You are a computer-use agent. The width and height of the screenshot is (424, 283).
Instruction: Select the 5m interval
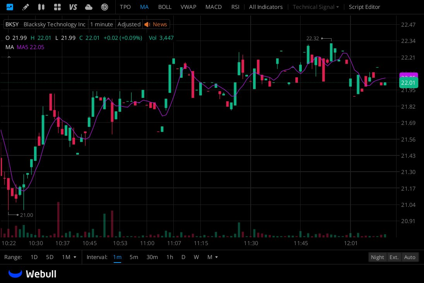coord(133,257)
